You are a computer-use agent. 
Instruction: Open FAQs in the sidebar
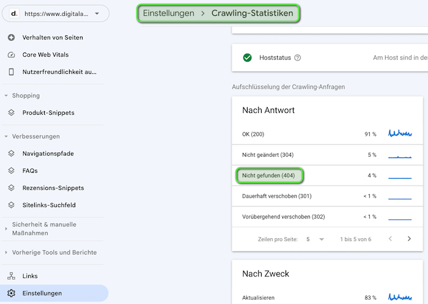pos(30,171)
